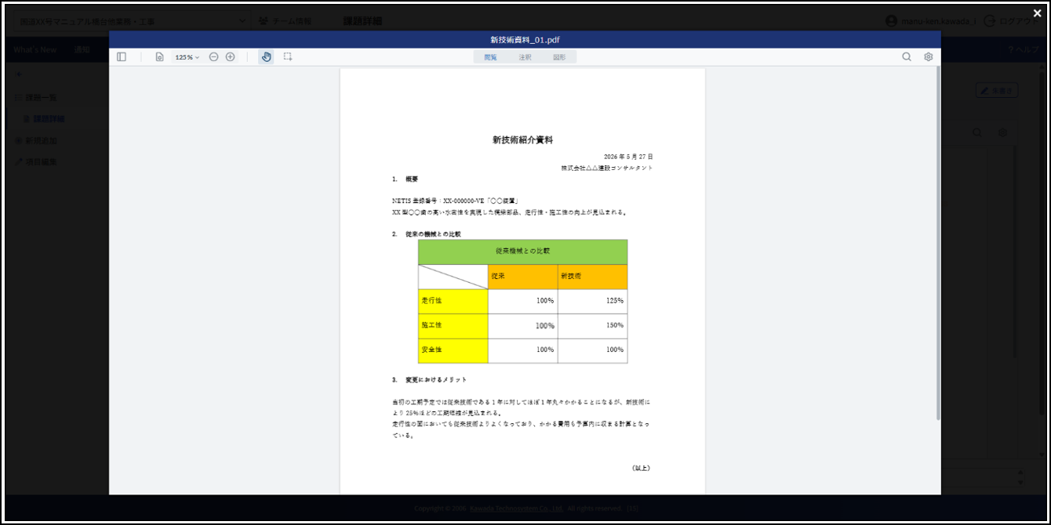
Task: Switch to the 閲覧 tab
Action: click(x=491, y=57)
